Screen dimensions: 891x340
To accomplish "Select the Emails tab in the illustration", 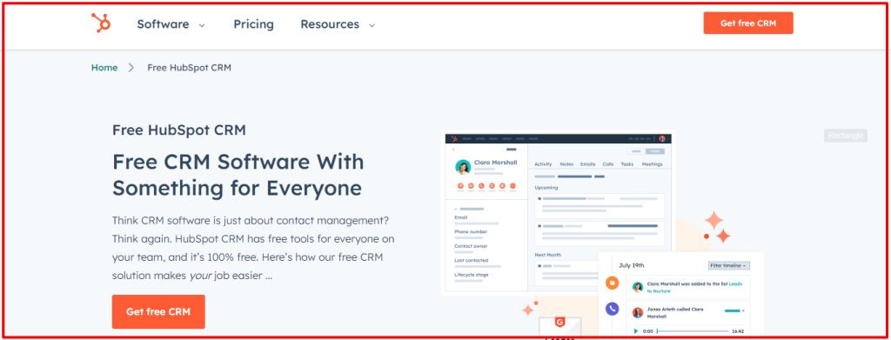I will 587,164.
